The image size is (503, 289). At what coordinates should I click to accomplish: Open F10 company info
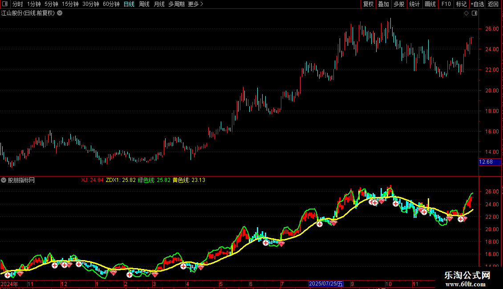[x=446, y=4]
